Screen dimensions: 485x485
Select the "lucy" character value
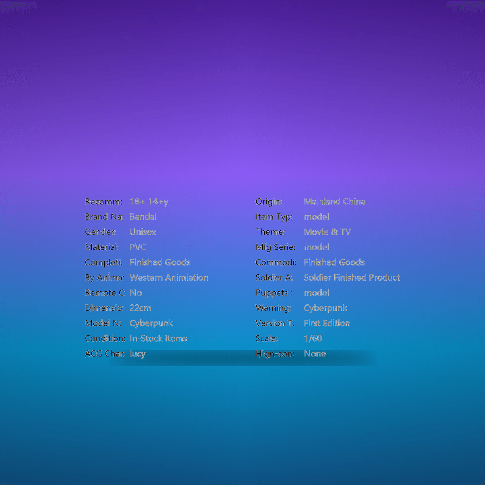click(x=137, y=354)
